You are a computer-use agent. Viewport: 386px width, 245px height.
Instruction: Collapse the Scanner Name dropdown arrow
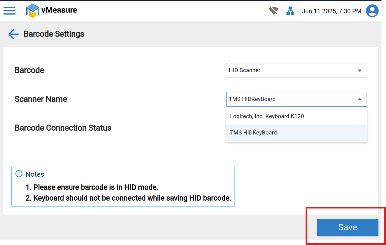[x=360, y=99]
